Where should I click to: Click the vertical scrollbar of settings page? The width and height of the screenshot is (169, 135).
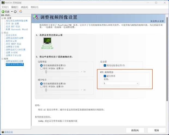tap(167, 59)
